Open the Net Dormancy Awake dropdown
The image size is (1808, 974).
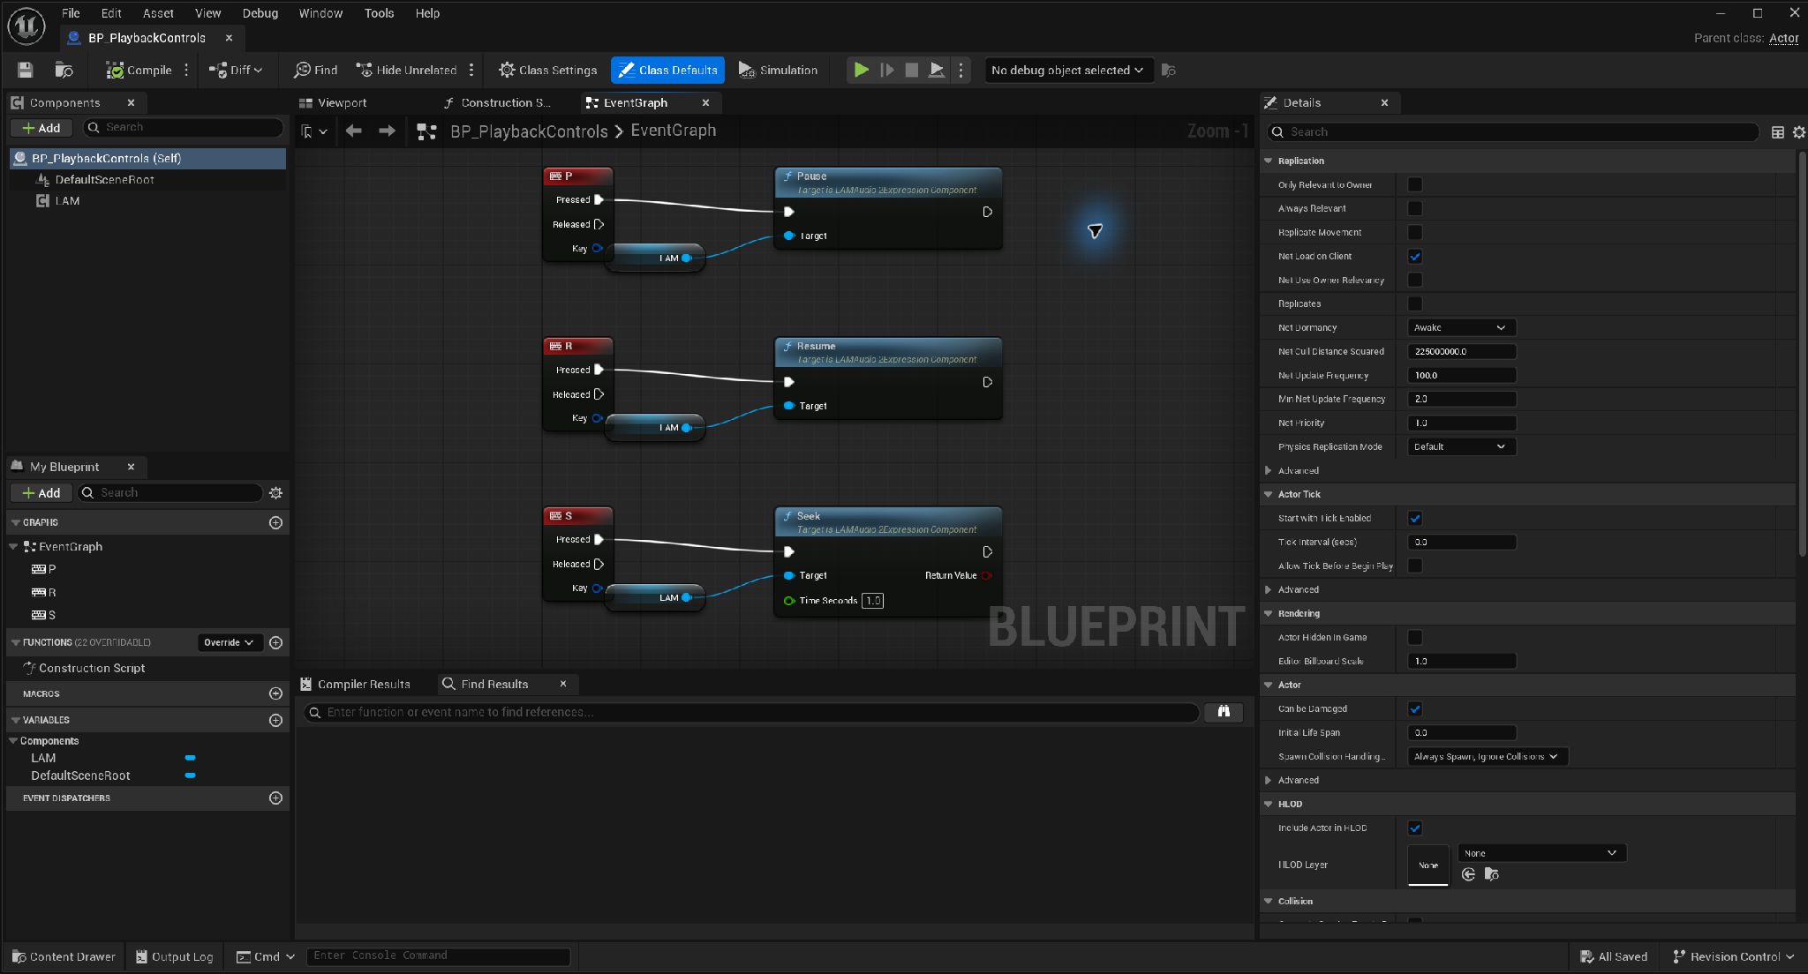click(x=1461, y=327)
